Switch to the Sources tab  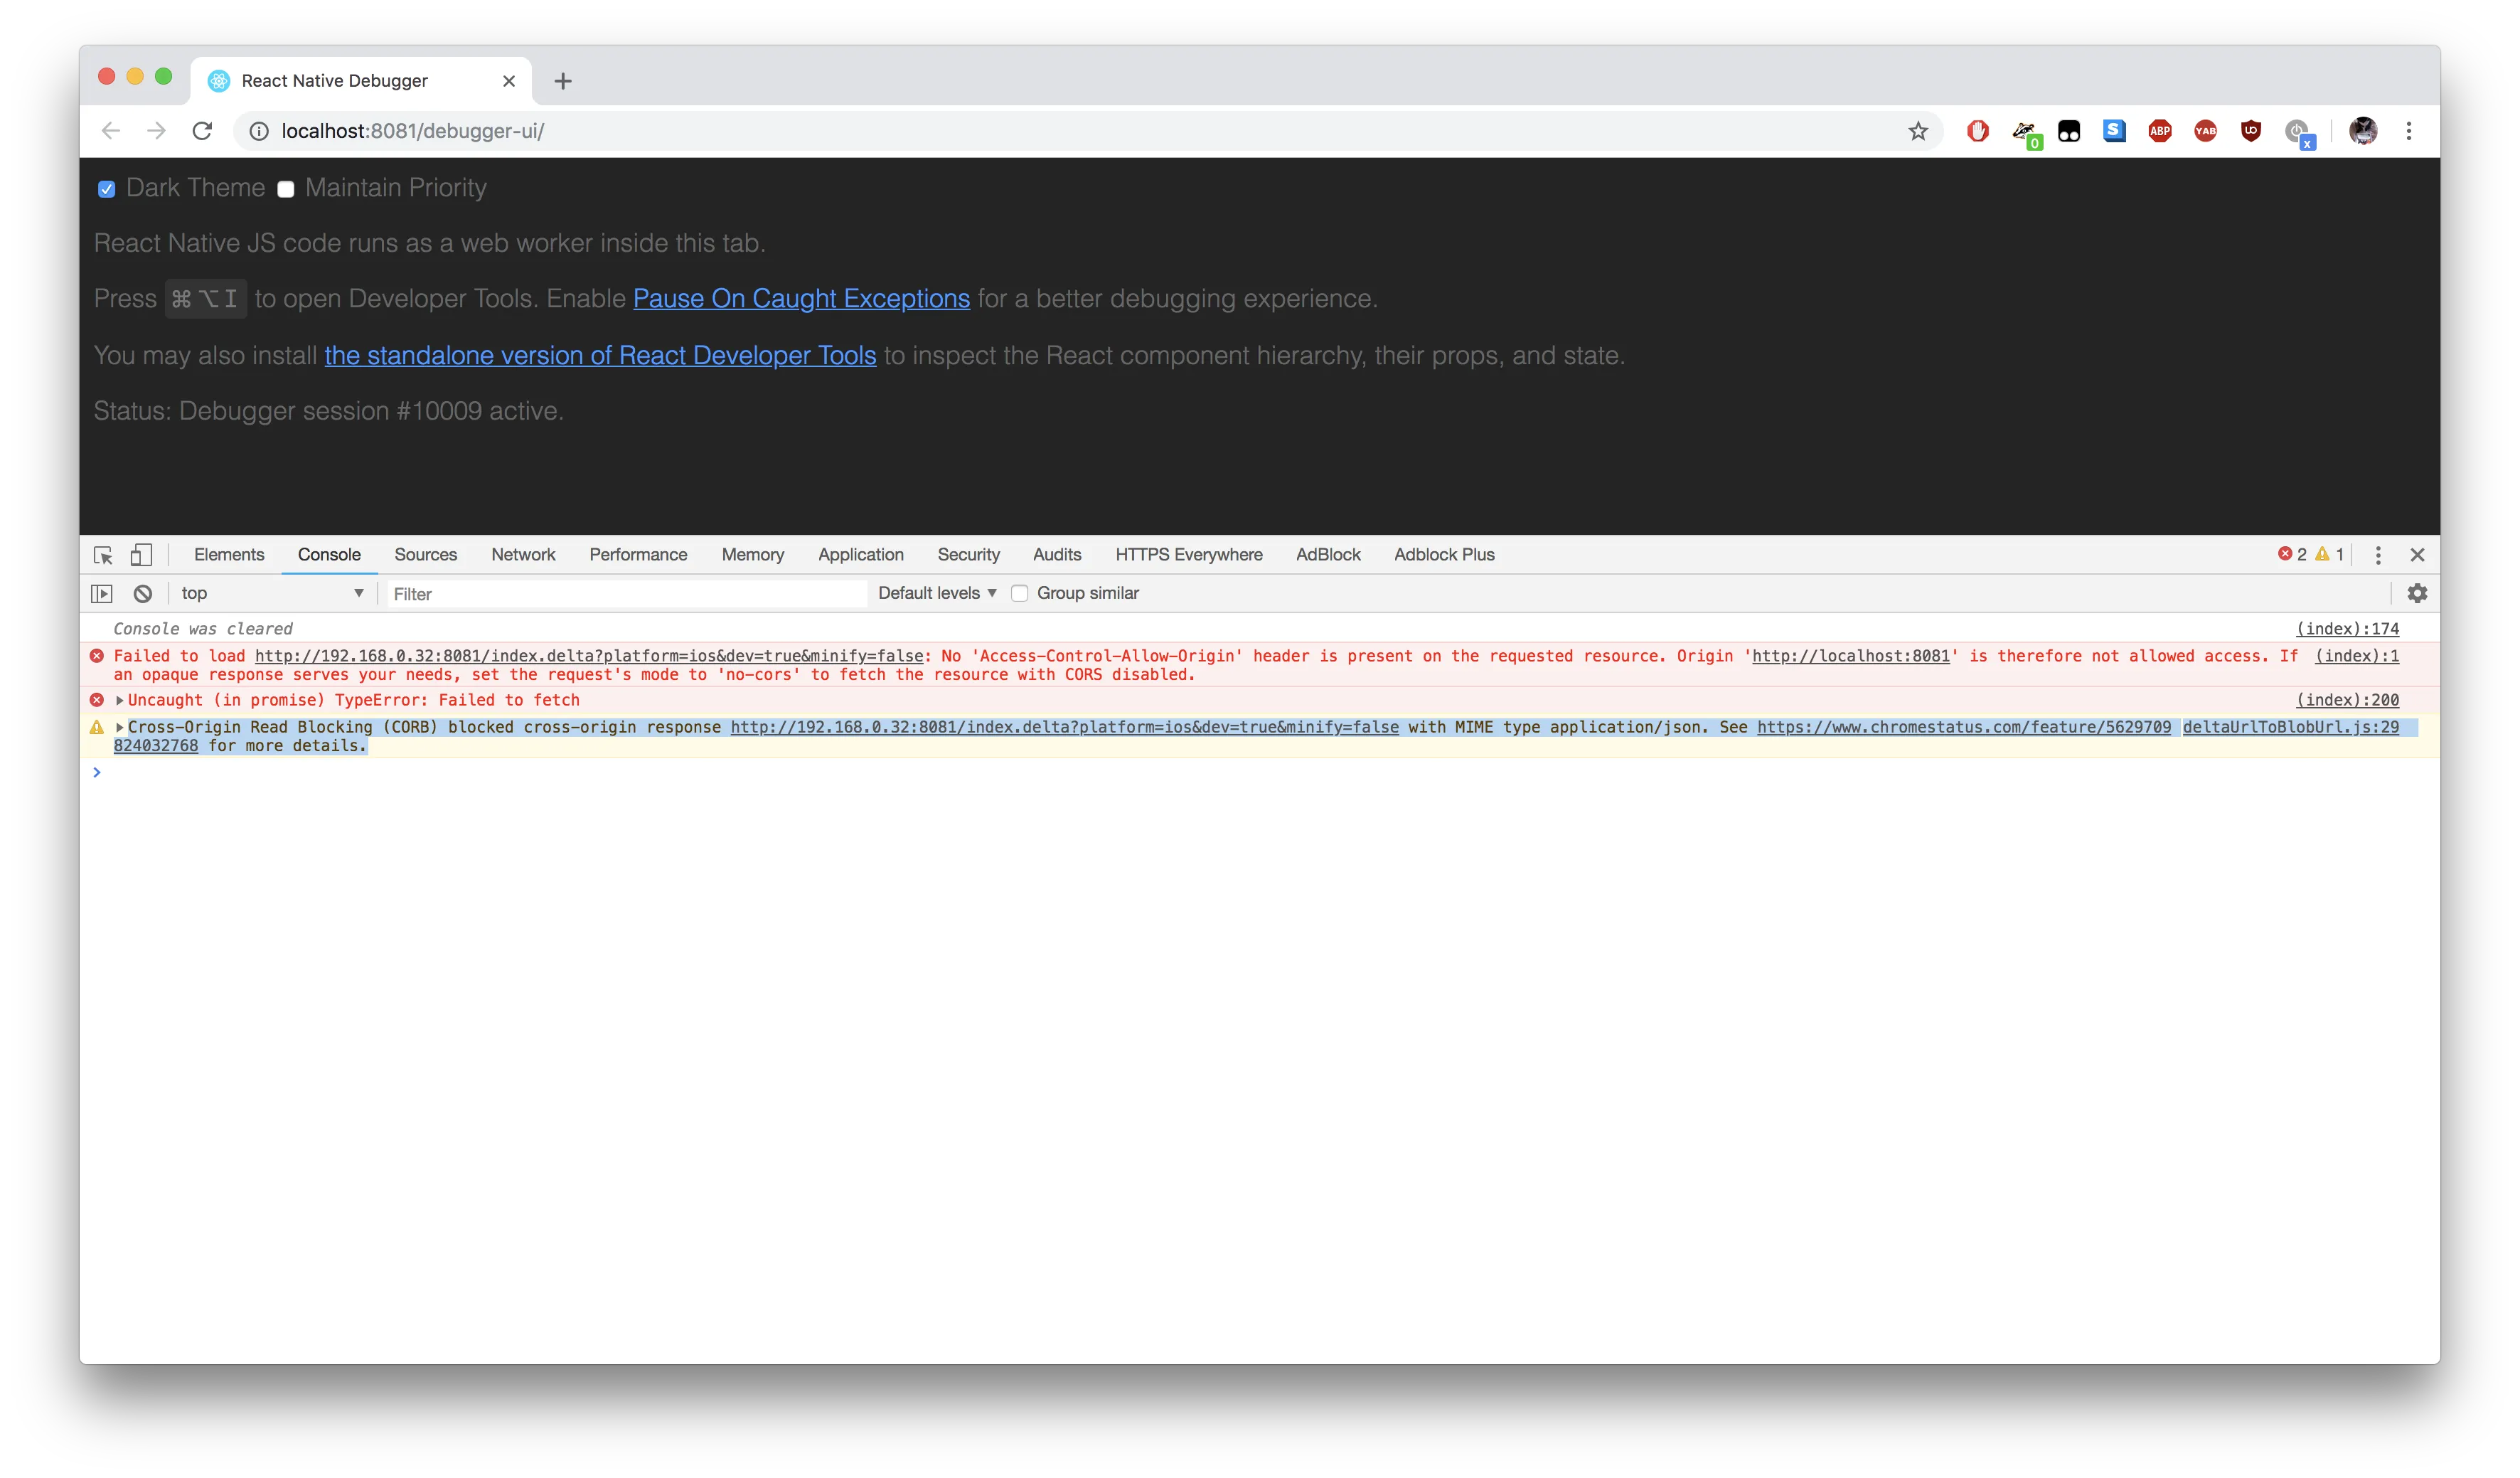425,555
